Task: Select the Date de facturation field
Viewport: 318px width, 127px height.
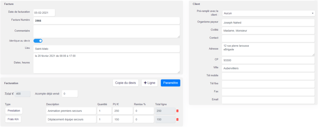Action: (x=44, y=13)
